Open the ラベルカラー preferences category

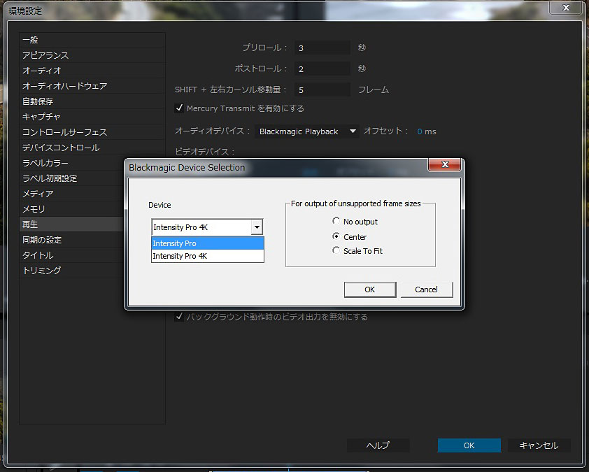[x=72, y=163]
